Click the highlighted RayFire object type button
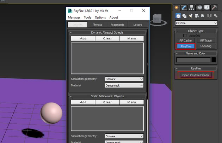 click(186, 46)
